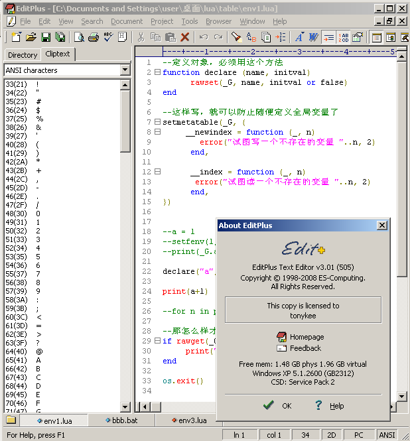Toggle Word Wrap with the W icon
The image size is (410, 441).
pyautogui.click(x=314, y=37)
